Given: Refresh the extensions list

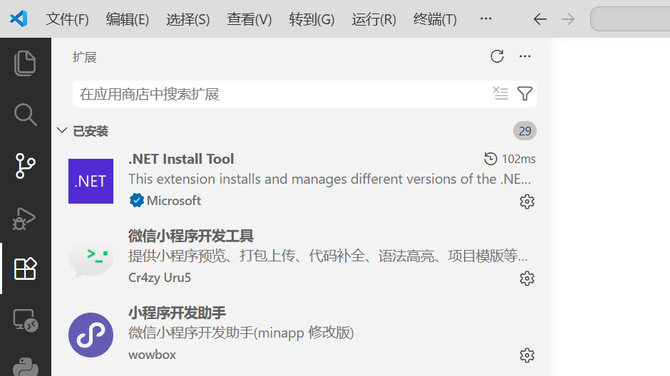Looking at the screenshot, I should [497, 56].
